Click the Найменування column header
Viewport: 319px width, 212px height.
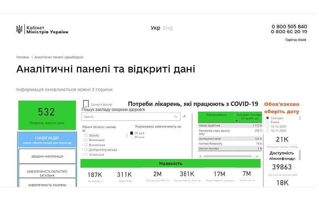216,117
